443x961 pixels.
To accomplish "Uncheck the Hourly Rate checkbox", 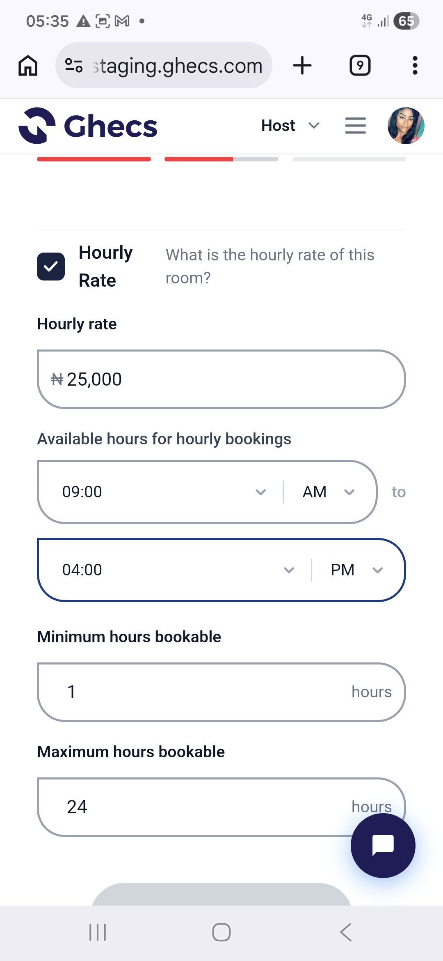I will click(x=51, y=267).
